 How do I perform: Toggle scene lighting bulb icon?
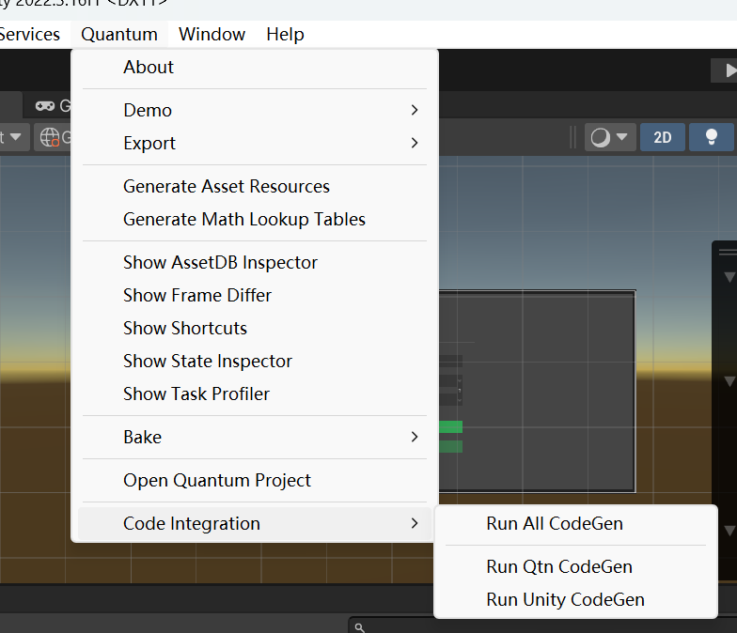pos(711,137)
